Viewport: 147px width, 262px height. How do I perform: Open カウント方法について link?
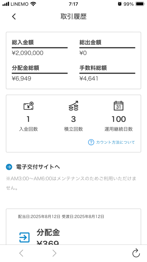(115, 142)
